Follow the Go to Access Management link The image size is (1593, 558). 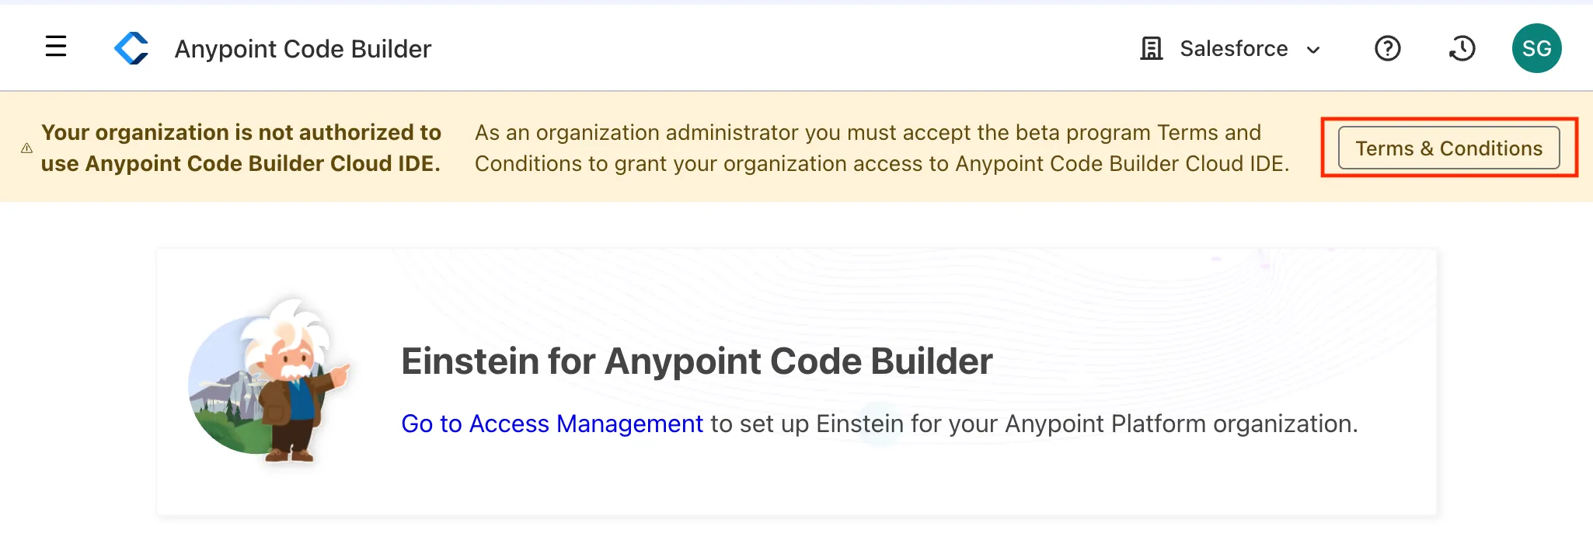(x=552, y=424)
